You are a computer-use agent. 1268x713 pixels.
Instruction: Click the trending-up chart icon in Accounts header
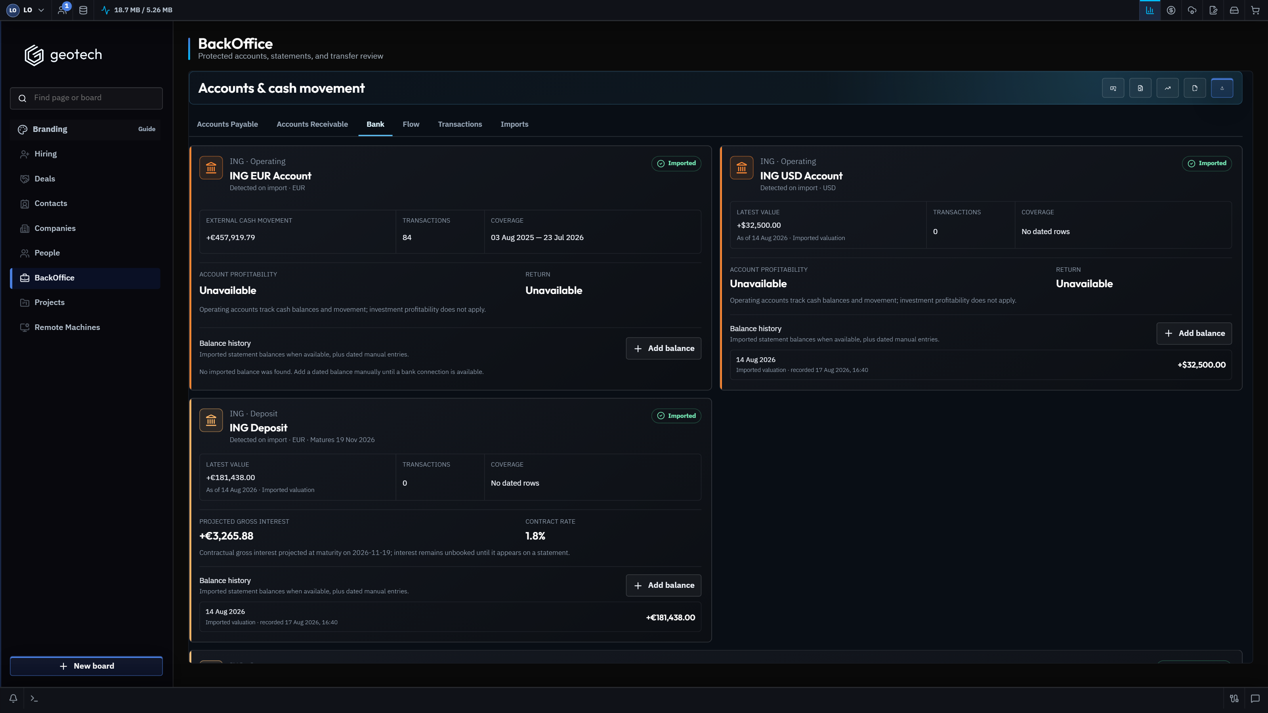pyautogui.click(x=1168, y=88)
